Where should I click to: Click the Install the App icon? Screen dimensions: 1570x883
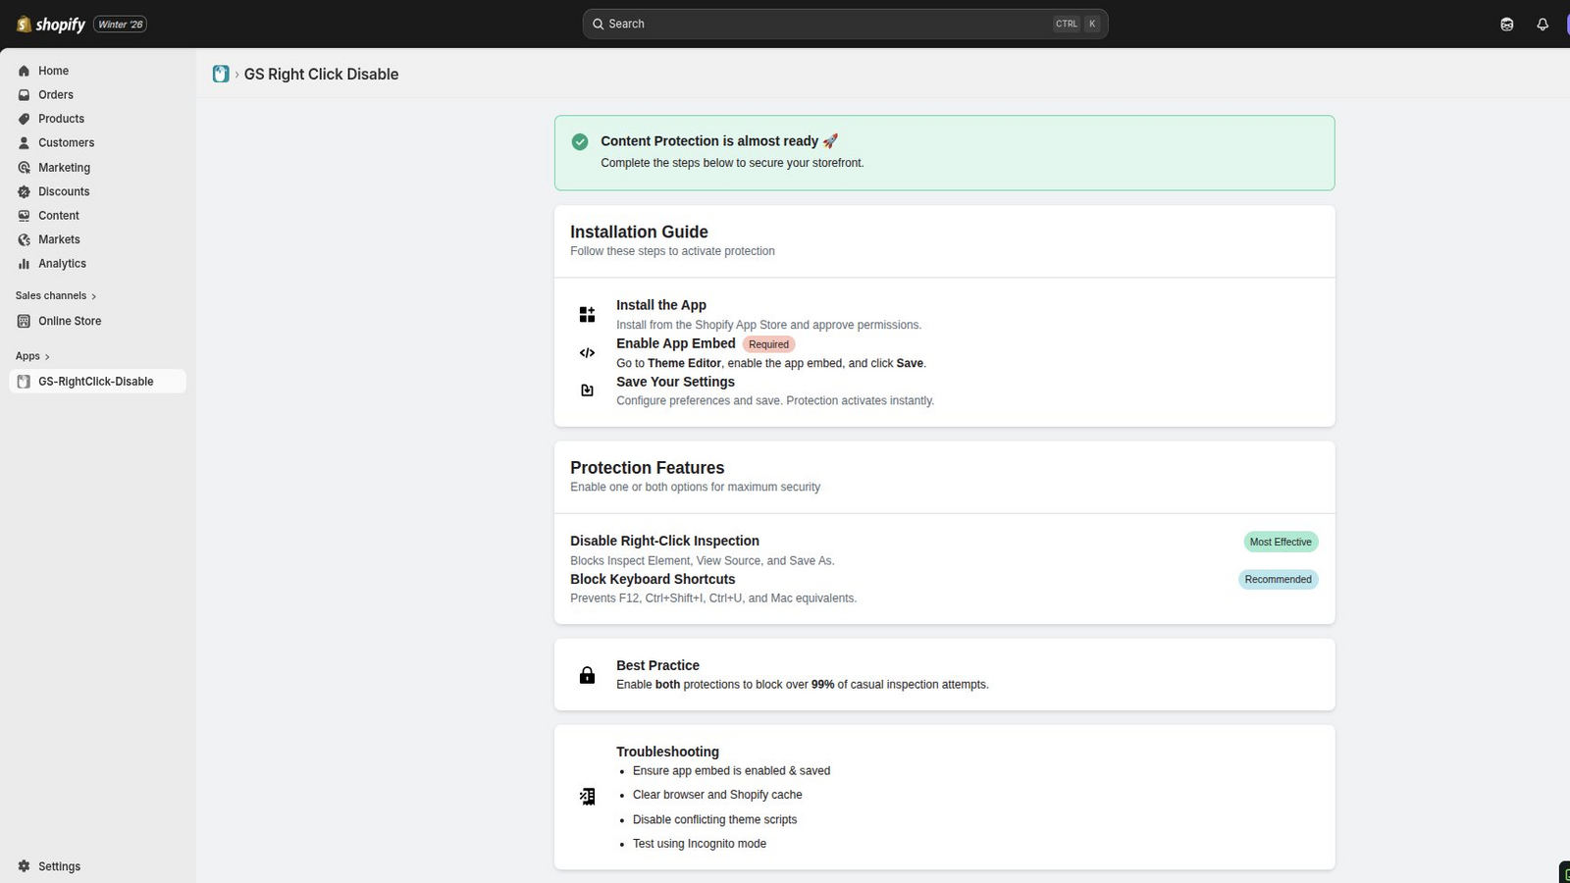[x=587, y=314]
